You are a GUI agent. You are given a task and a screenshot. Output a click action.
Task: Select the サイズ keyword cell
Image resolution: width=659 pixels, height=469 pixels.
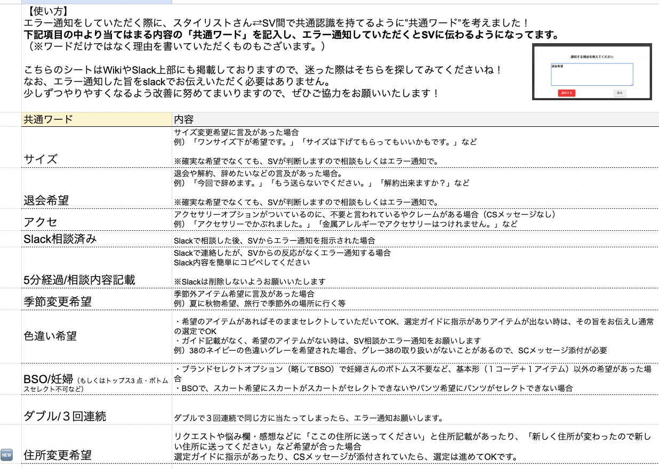(x=96, y=159)
